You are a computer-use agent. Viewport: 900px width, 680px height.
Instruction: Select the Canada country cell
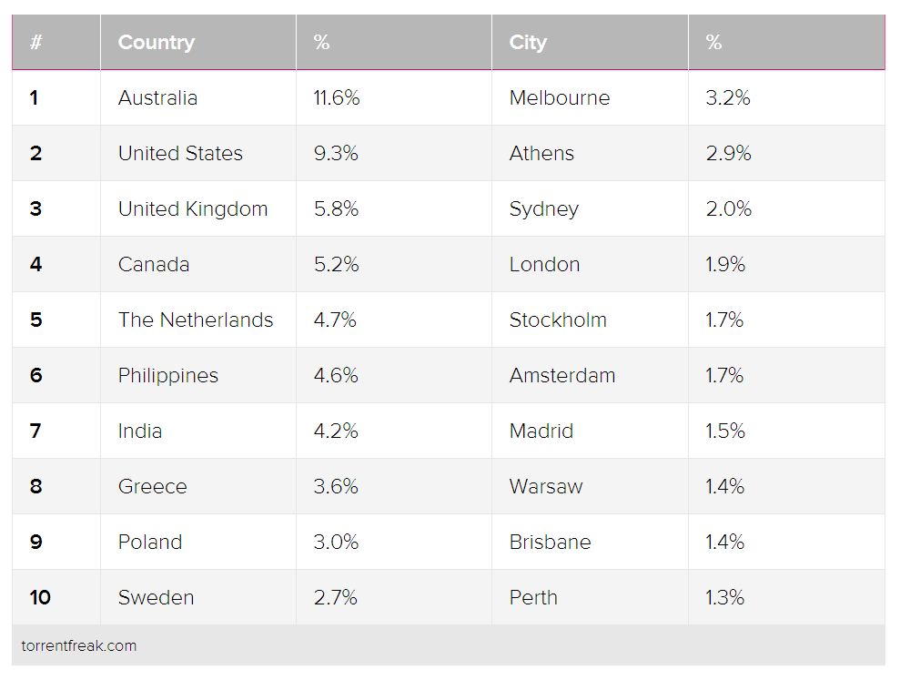click(x=154, y=265)
